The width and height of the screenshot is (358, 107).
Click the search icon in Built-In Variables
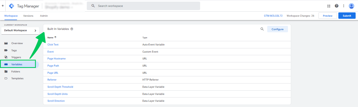(x=262, y=29)
